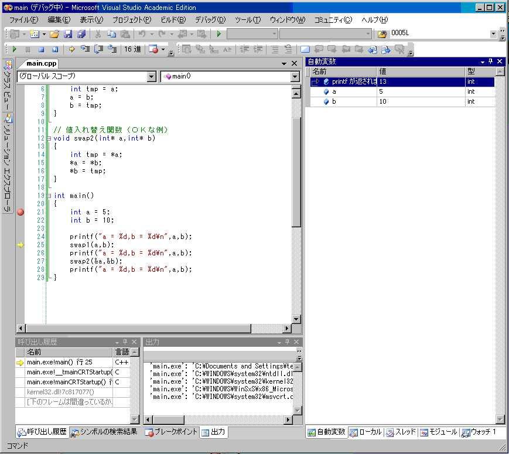Click Continue in the debug toolbar
The image size is (509, 454).
(x=15, y=49)
